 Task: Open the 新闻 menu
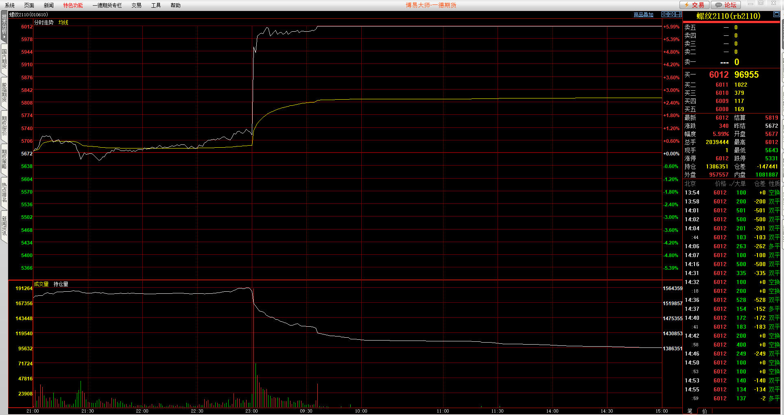pyautogui.click(x=49, y=5)
